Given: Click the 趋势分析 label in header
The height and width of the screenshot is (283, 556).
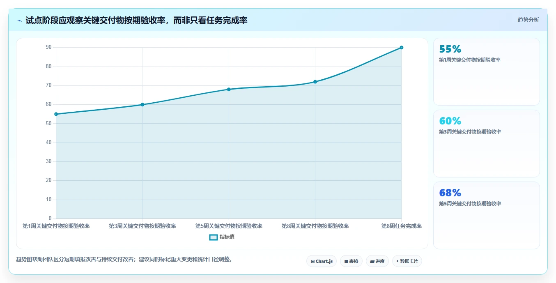Looking at the screenshot, I should click(x=528, y=20).
